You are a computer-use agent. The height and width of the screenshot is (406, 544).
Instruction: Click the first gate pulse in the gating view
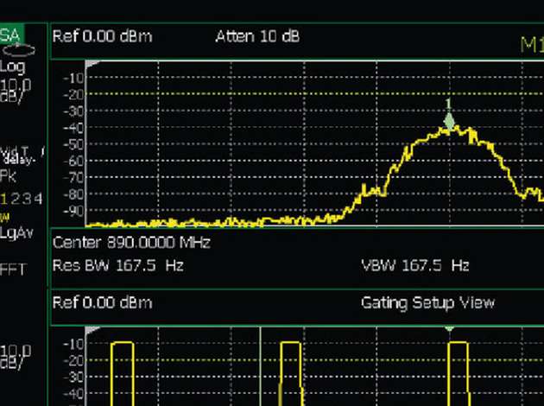click(x=123, y=373)
